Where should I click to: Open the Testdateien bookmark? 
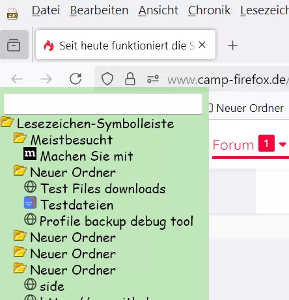click(x=68, y=204)
